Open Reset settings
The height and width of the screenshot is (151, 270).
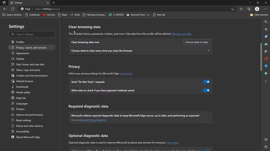32,120
